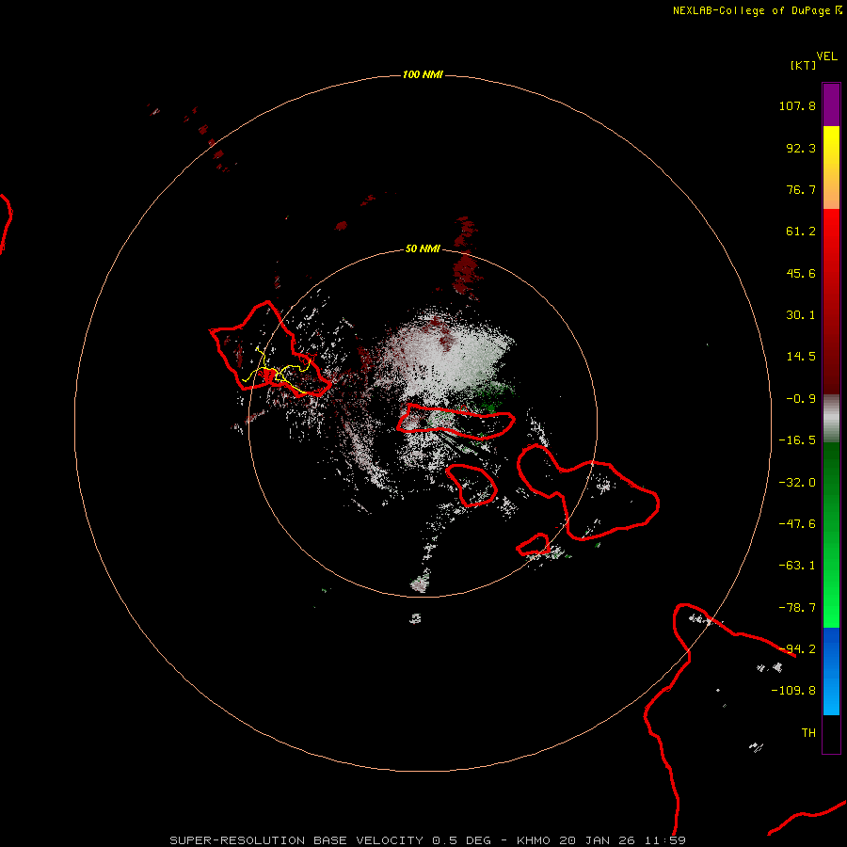
Task: Click the KHMO station identifier in the caption
Action: coord(534,840)
